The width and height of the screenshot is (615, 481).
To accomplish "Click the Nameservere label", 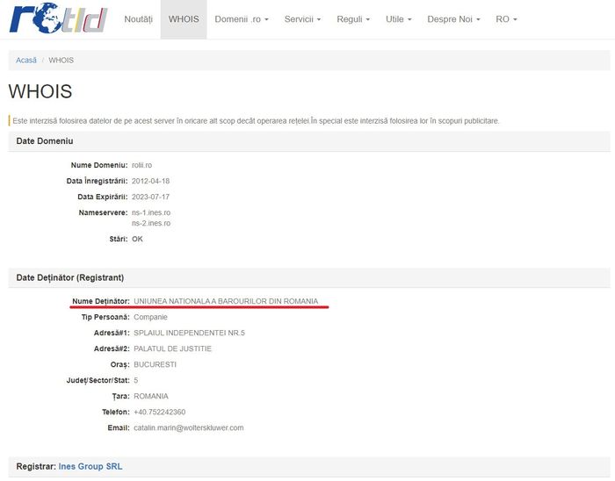I will pyautogui.click(x=103, y=212).
